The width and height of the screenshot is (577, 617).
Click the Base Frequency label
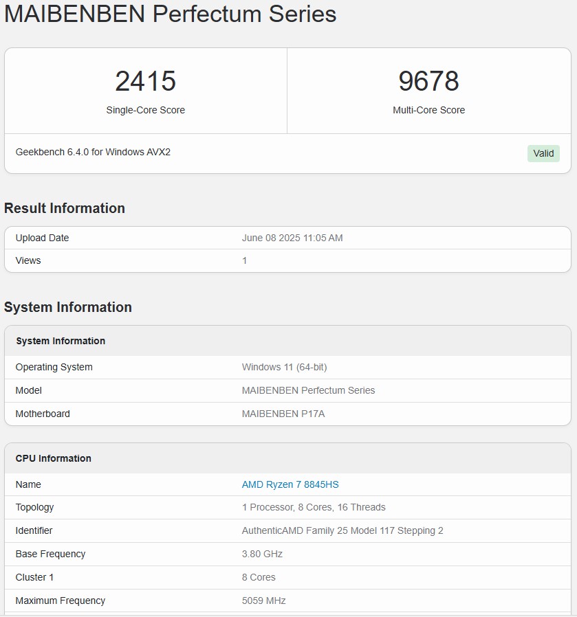[x=50, y=554]
